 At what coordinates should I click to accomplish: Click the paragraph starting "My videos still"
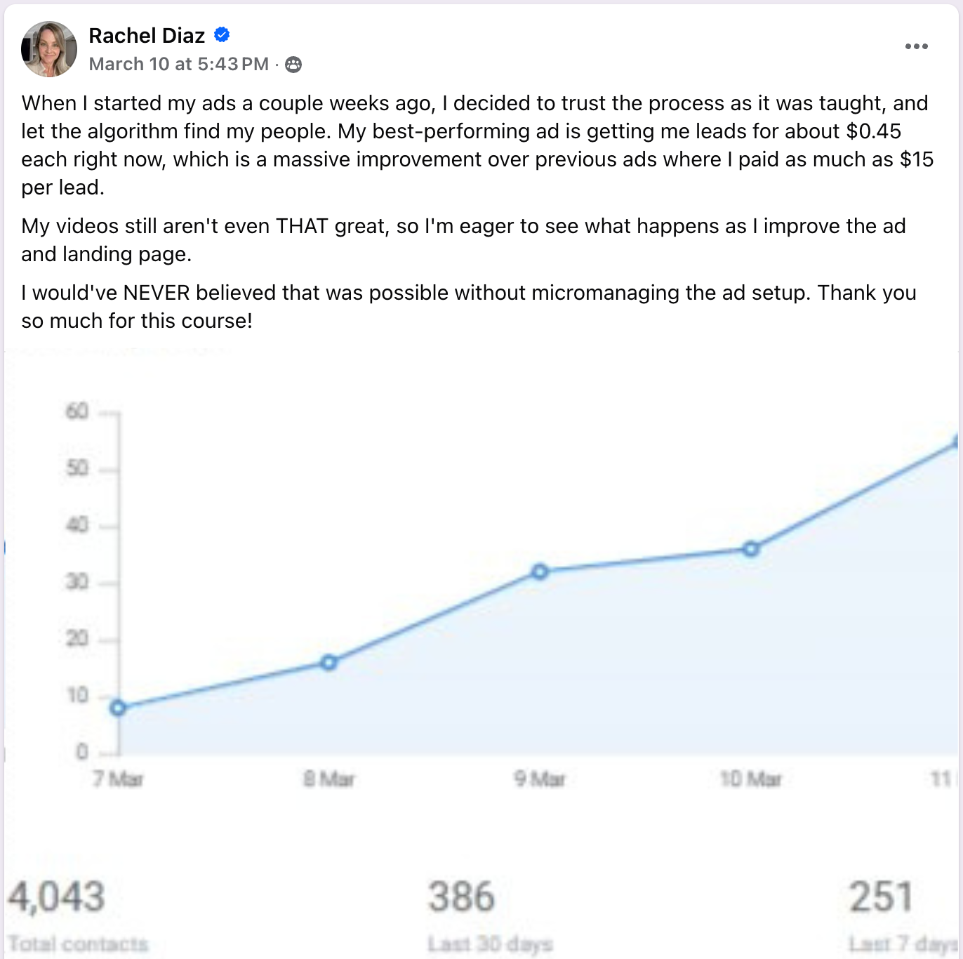(463, 240)
